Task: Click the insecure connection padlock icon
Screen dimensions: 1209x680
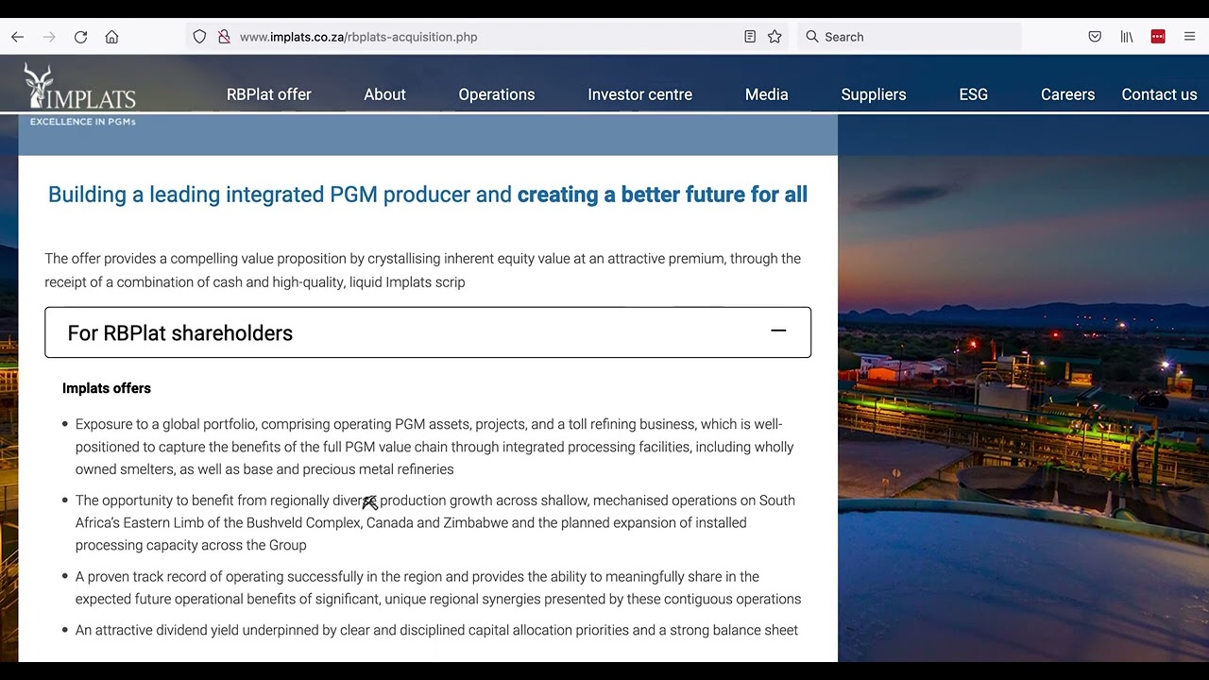Action: [x=224, y=37]
